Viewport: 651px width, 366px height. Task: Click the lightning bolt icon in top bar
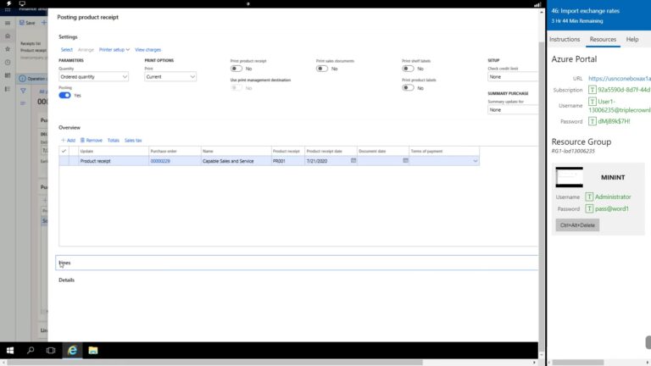8,3
